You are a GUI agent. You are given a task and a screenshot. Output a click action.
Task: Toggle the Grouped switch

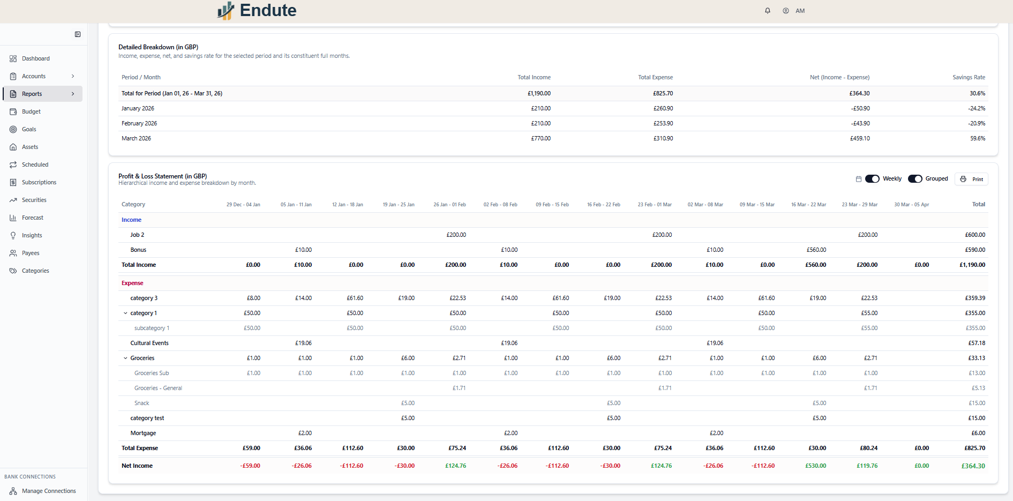[915, 179]
